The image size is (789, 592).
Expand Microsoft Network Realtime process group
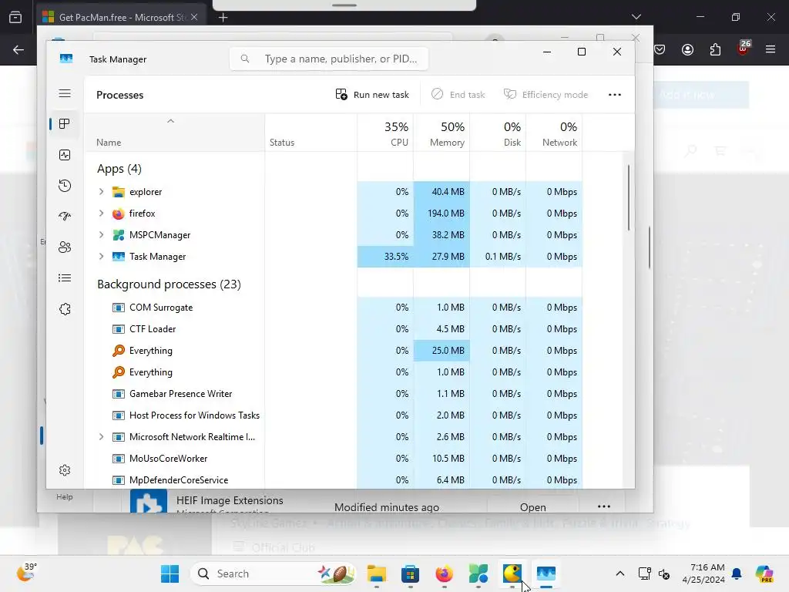tap(101, 437)
